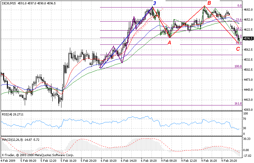Select the red wave label A
The width and height of the screenshot is (254, 163).
[x=169, y=43]
